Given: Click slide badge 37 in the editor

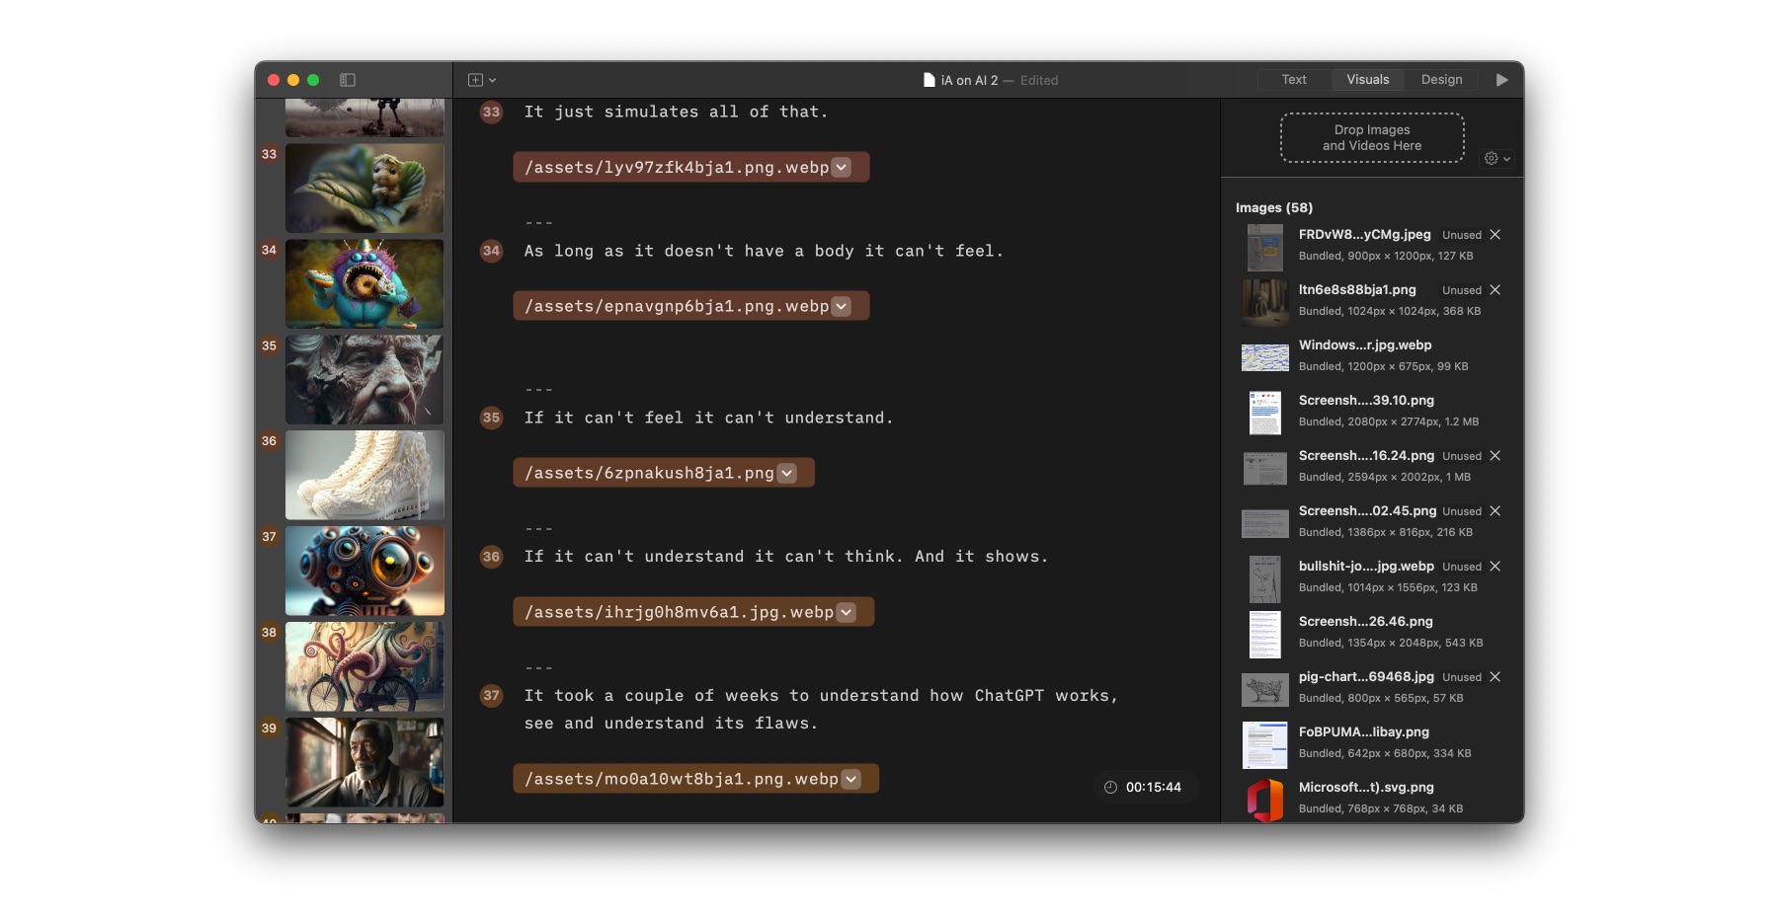Looking at the screenshot, I should click(x=491, y=697).
